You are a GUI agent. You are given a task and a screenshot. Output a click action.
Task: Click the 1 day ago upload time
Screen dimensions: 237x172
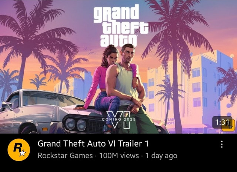click(x=161, y=156)
